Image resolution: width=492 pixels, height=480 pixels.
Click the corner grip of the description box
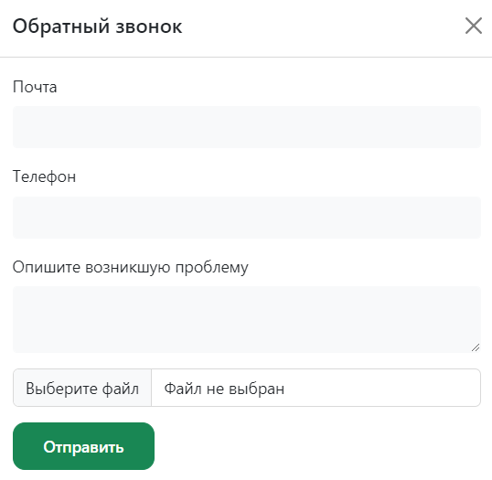point(476,347)
